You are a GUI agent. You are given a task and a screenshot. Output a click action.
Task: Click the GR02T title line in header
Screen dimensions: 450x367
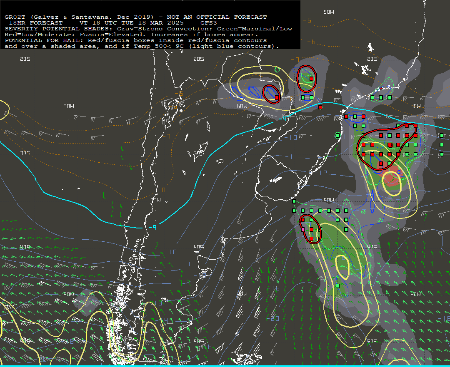coord(135,17)
